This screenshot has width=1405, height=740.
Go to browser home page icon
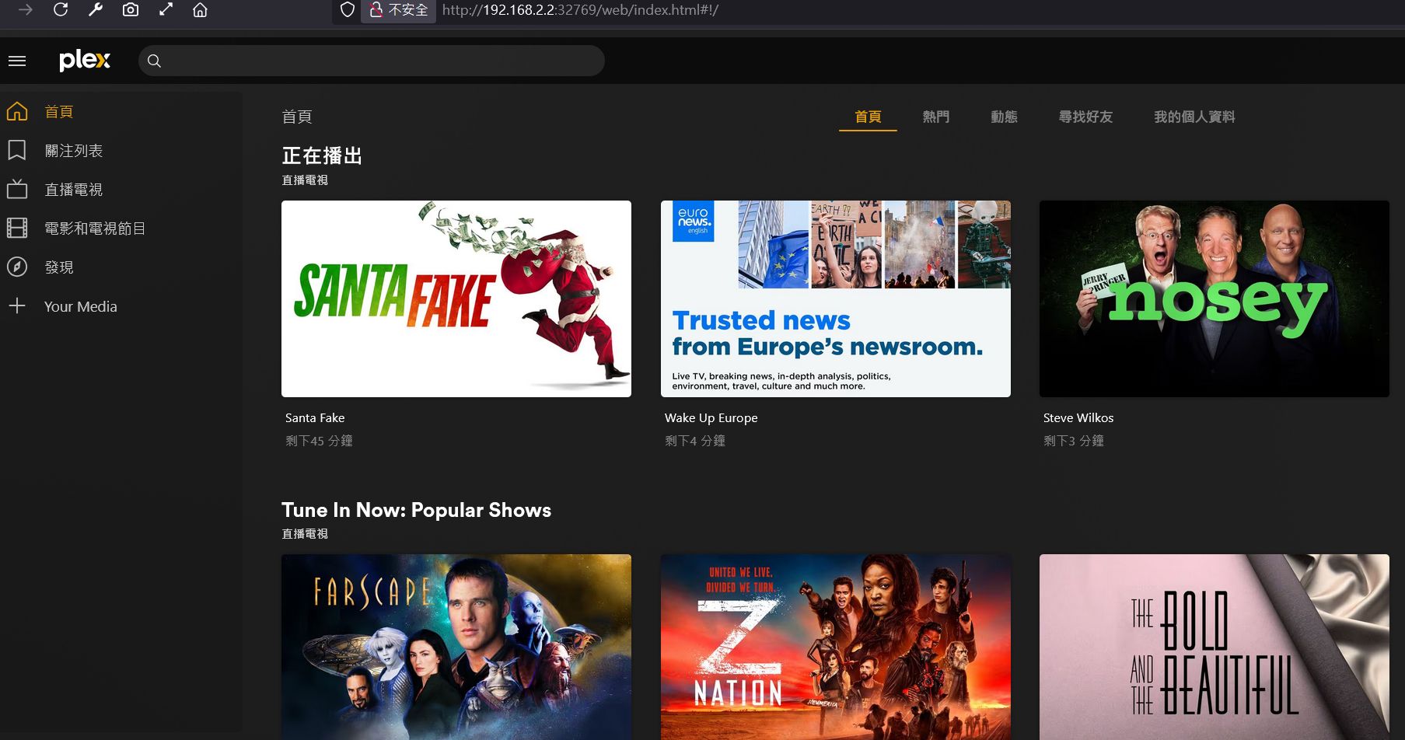point(200,10)
